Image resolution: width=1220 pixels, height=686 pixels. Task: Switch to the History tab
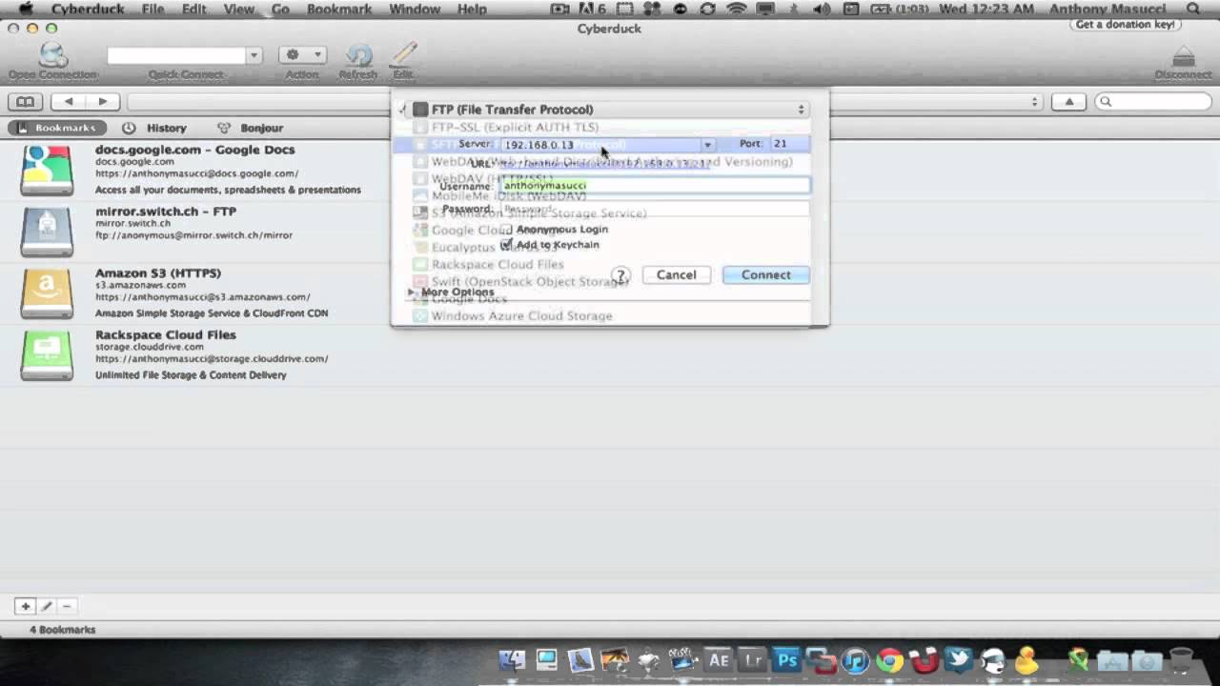(x=154, y=128)
